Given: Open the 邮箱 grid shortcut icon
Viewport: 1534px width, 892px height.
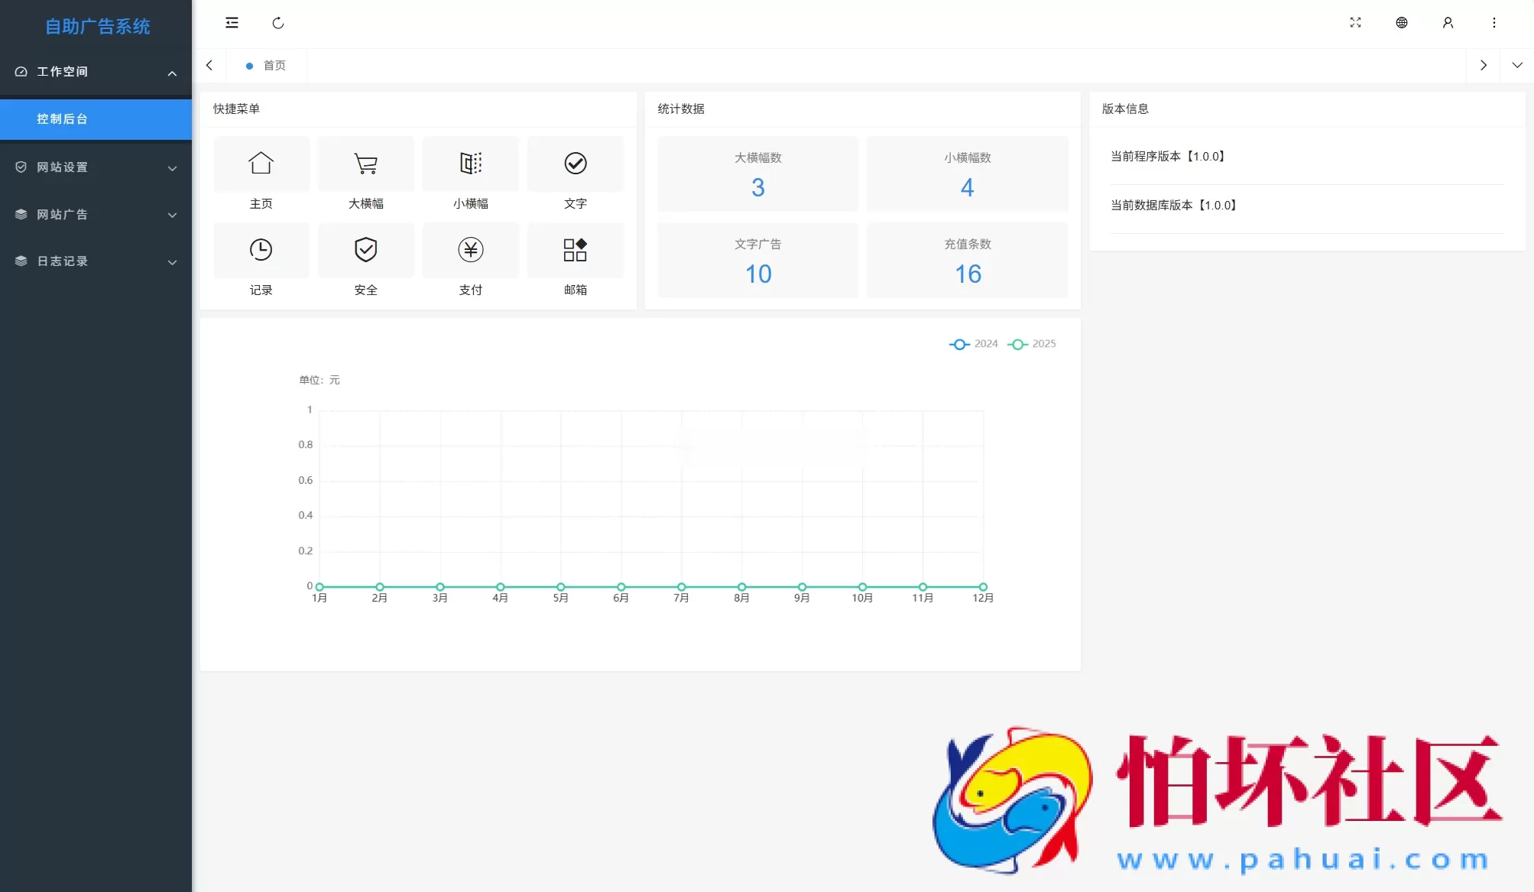Looking at the screenshot, I should pos(575,250).
